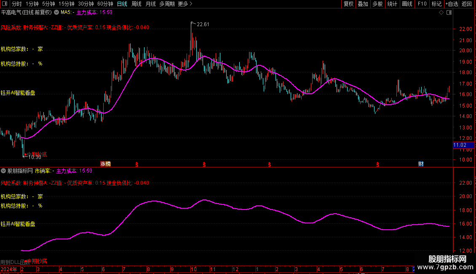Image resolution: width=476 pixels, height=274 pixels.
Task: Toggle the left sidebar panel icon
Action: click(x=5, y=4)
